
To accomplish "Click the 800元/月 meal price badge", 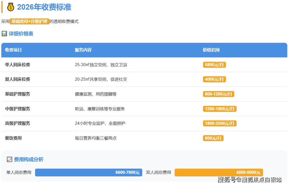I will pyautogui.click(x=213, y=138).
